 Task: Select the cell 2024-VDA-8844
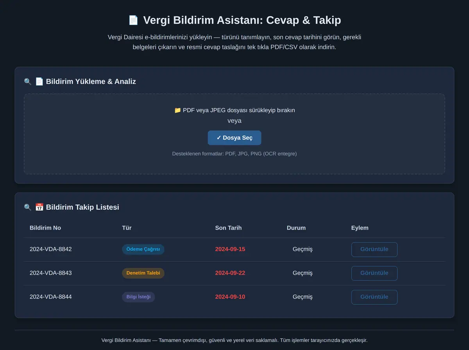[x=51, y=297]
